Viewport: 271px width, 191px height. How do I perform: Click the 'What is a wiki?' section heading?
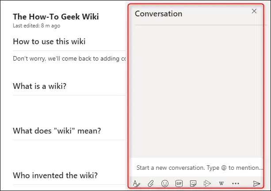point(40,86)
